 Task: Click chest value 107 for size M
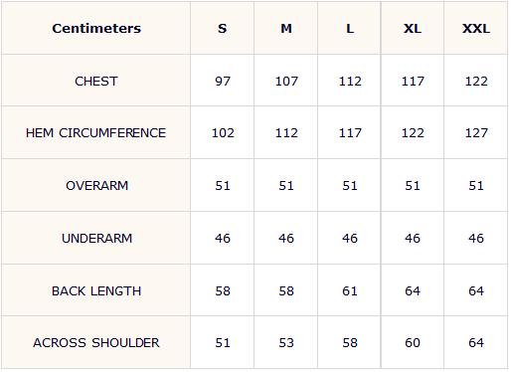pyautogui.click(x=286, y=82)
